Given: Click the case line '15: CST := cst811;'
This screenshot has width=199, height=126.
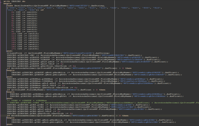Looking at the screenshot, I should [25, 44].
